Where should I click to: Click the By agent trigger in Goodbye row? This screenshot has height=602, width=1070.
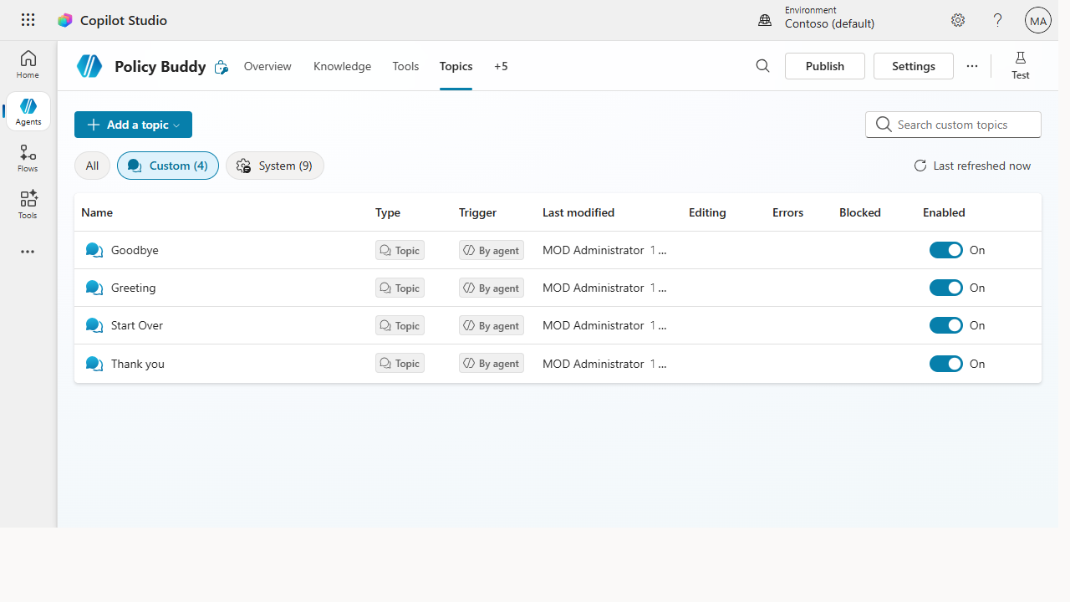pos(492,250)
